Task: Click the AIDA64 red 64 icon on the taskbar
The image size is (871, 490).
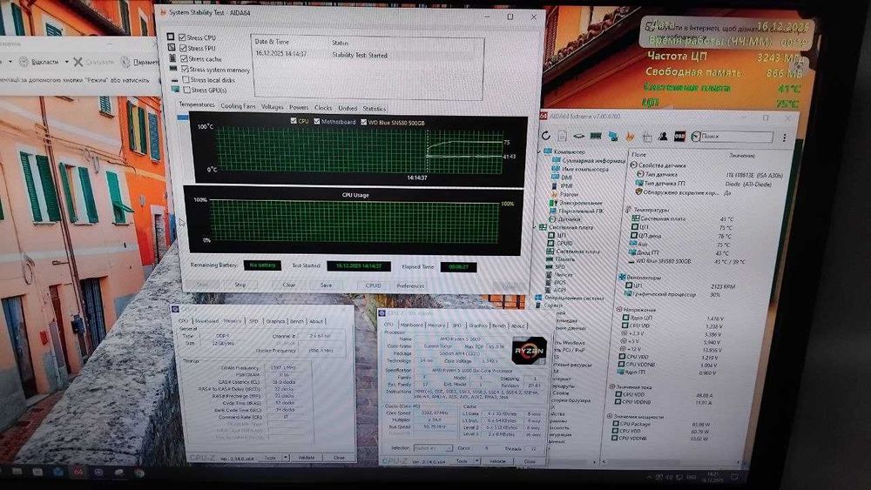Action: pyautogui.click(x=78, y=473)
